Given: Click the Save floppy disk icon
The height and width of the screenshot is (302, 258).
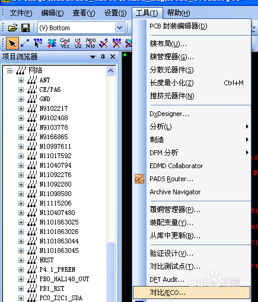Looking at the screenshot, I should 26,28.
